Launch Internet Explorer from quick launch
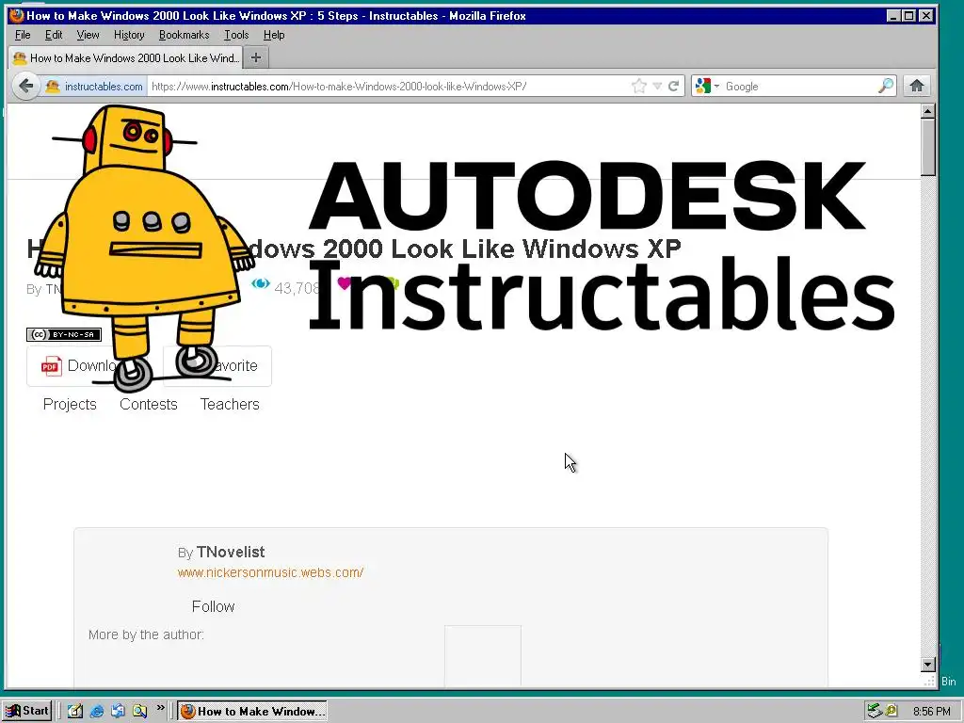Screen dimensions: 964x723 coord(97,711)
